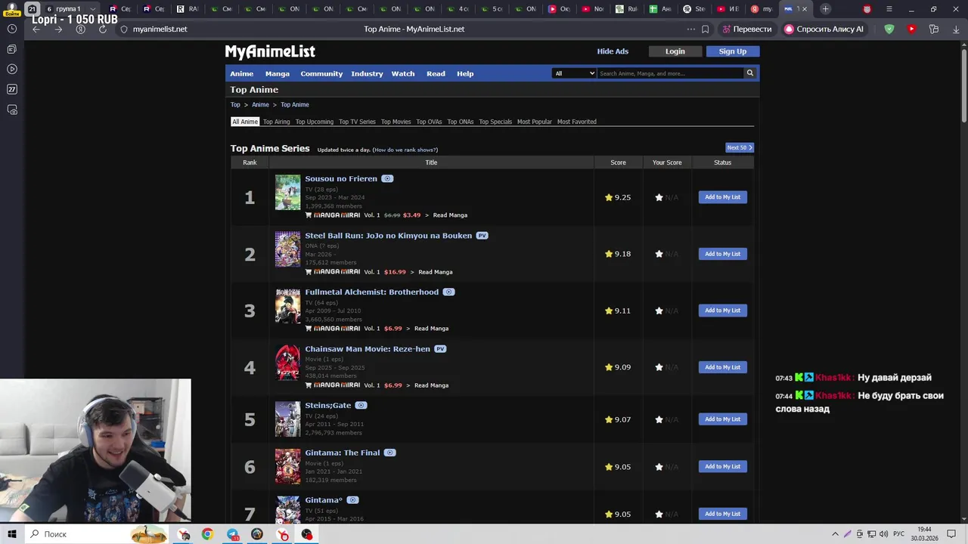This screenshot has width=968, height=544.
Task: Click the Перевести translate button
Action: point(746,29)
